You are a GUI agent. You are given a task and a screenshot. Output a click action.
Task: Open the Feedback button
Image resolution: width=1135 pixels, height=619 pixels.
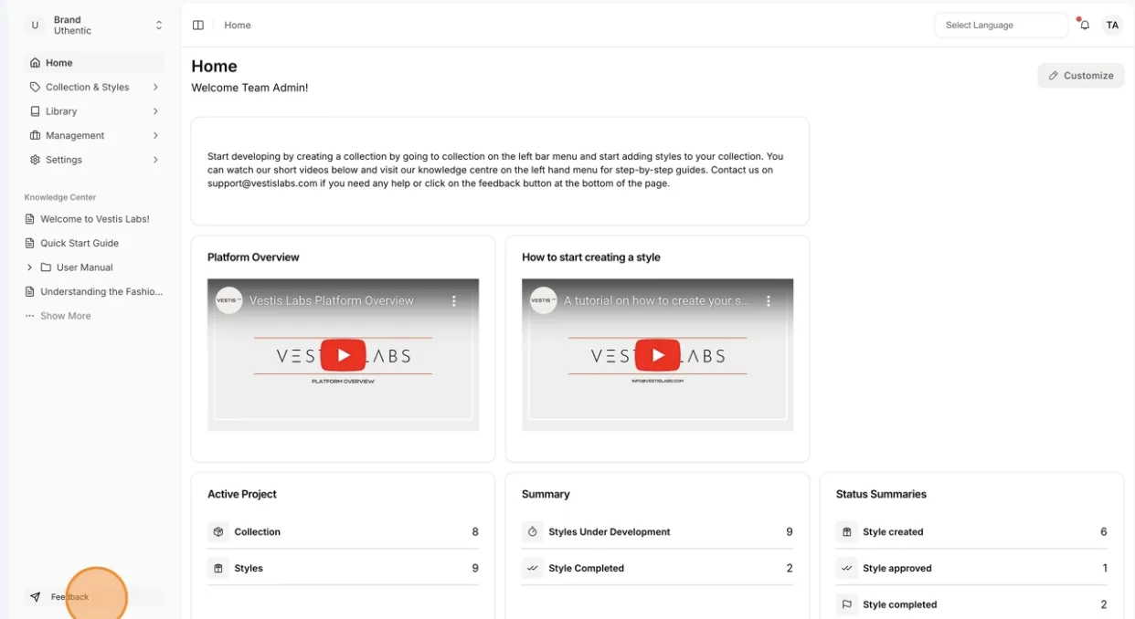click(x=95, y=597)
